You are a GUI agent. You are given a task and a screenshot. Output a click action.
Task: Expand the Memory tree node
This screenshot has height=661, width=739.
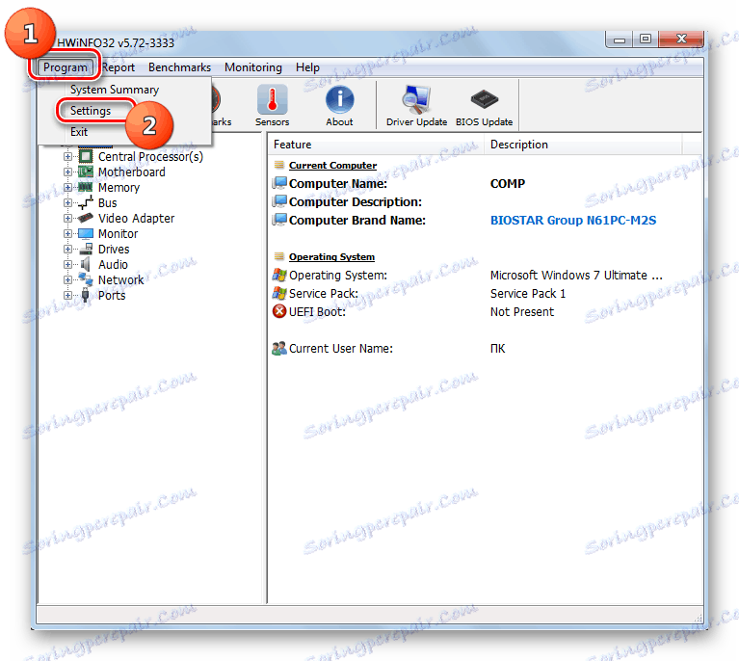click(x=67, y=187)
